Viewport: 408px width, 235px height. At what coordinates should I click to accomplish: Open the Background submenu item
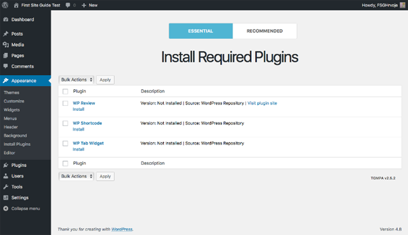[15, 136]
